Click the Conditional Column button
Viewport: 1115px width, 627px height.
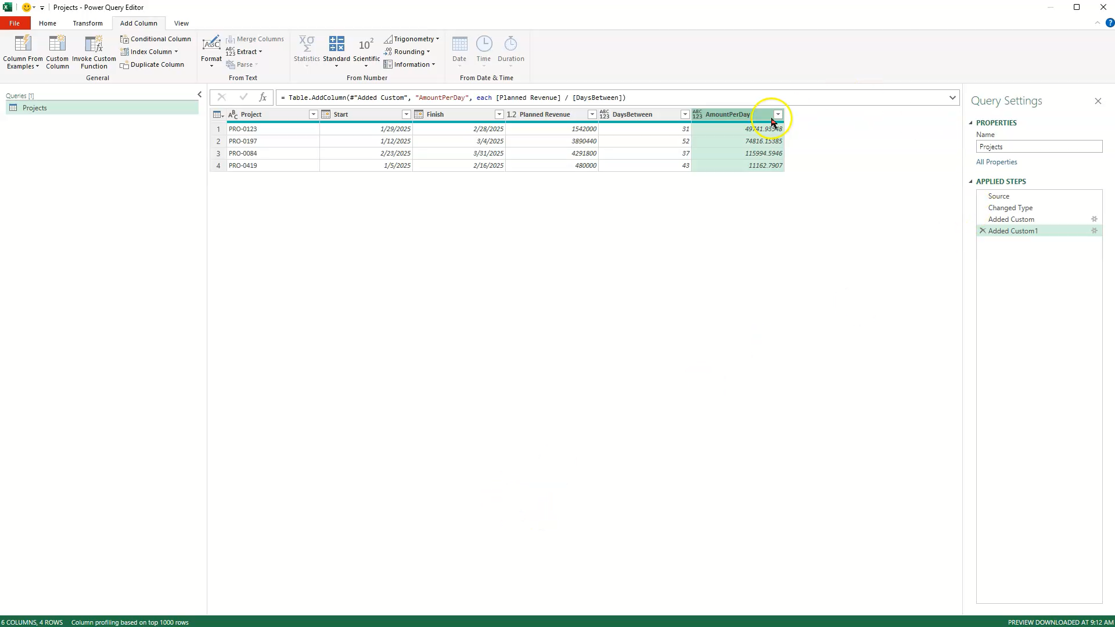point(155,38)
